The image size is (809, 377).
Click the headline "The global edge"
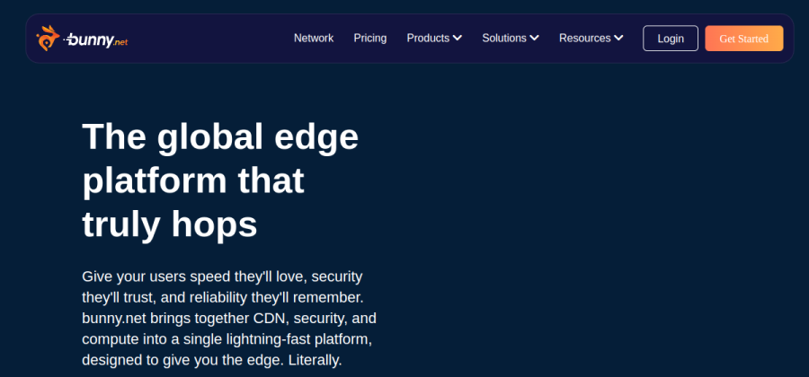[x=220, y=136]
